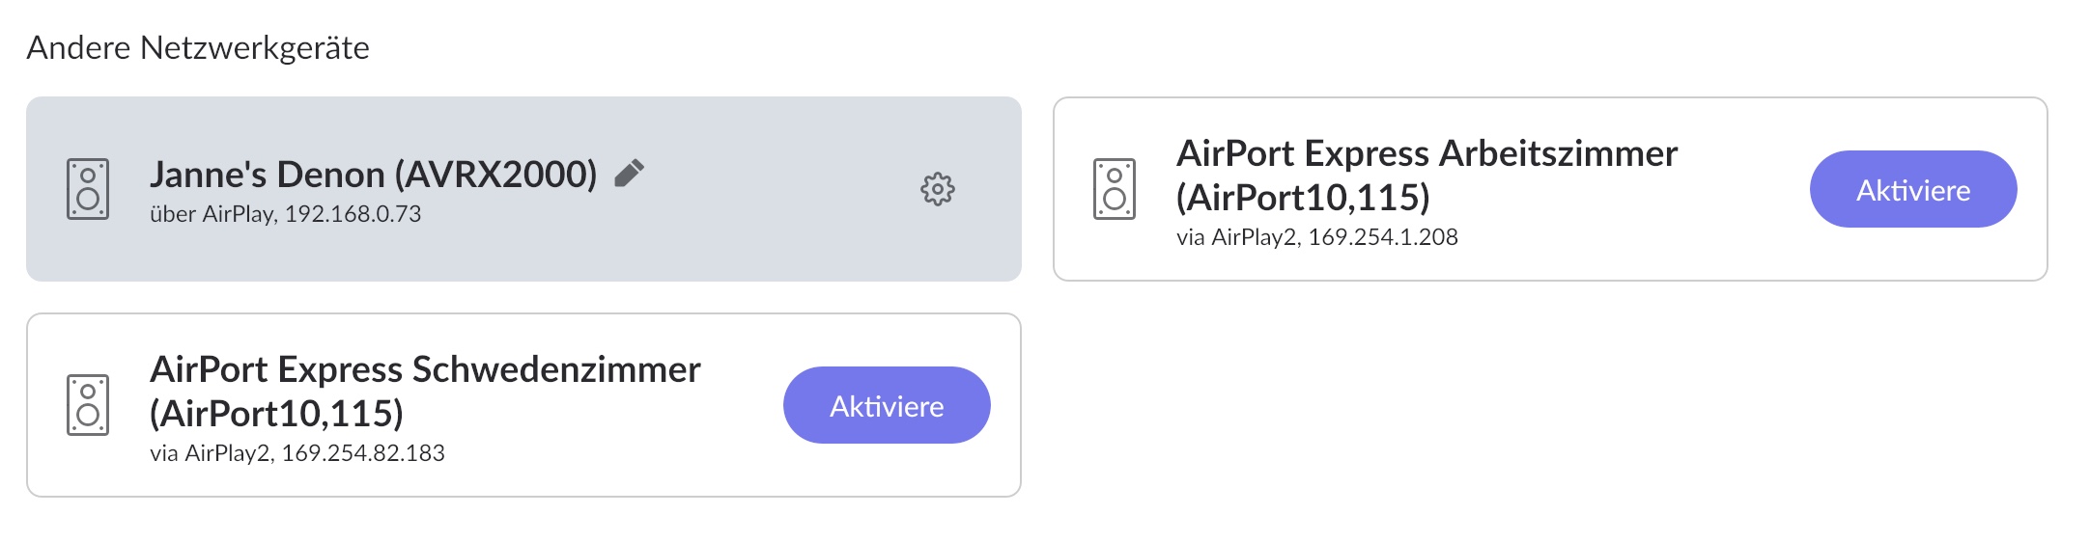Open settings gear for Janne's Denon
The image size is (2090, 542).
(x=937, y=189)
